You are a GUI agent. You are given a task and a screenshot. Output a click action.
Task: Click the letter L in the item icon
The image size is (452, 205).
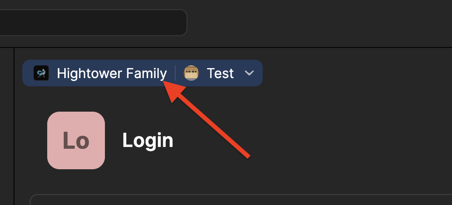69,140
